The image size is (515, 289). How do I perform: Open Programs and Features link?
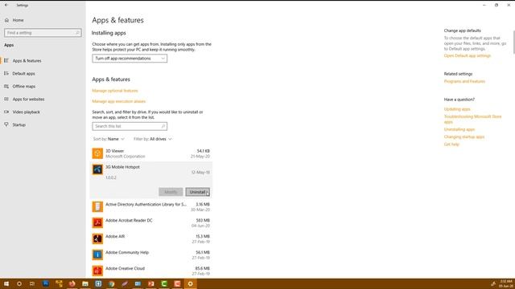click(464, 81)
